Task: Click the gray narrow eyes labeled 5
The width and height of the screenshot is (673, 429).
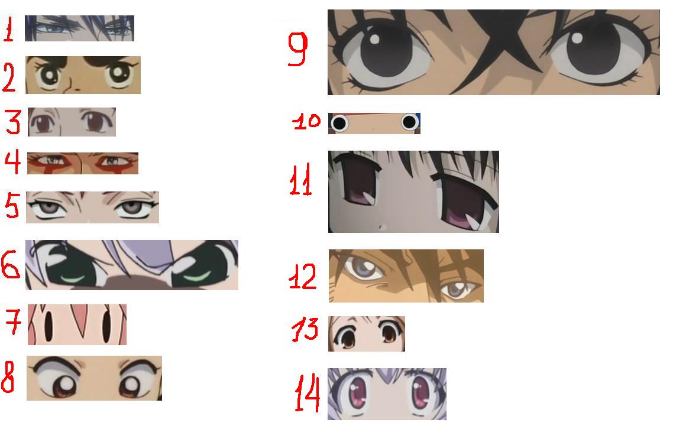Action: click(92, 207)
